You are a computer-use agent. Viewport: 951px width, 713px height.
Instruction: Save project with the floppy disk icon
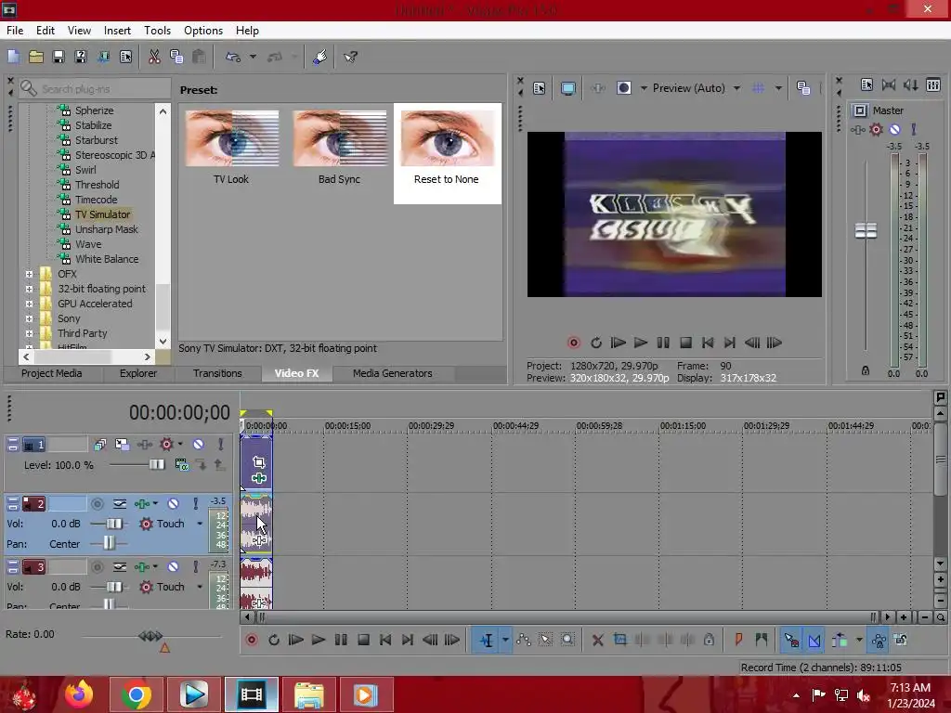coord(59,57)
